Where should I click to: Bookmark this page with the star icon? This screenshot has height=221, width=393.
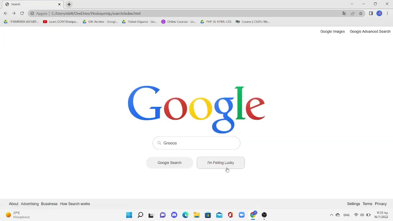pos(361,14)
